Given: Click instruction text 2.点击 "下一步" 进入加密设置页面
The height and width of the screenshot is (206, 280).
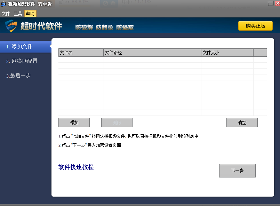Looking at the screenshot, I should 90,145.
